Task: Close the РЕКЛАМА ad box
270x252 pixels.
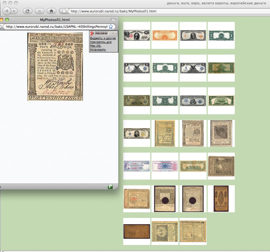Action: 116,33
